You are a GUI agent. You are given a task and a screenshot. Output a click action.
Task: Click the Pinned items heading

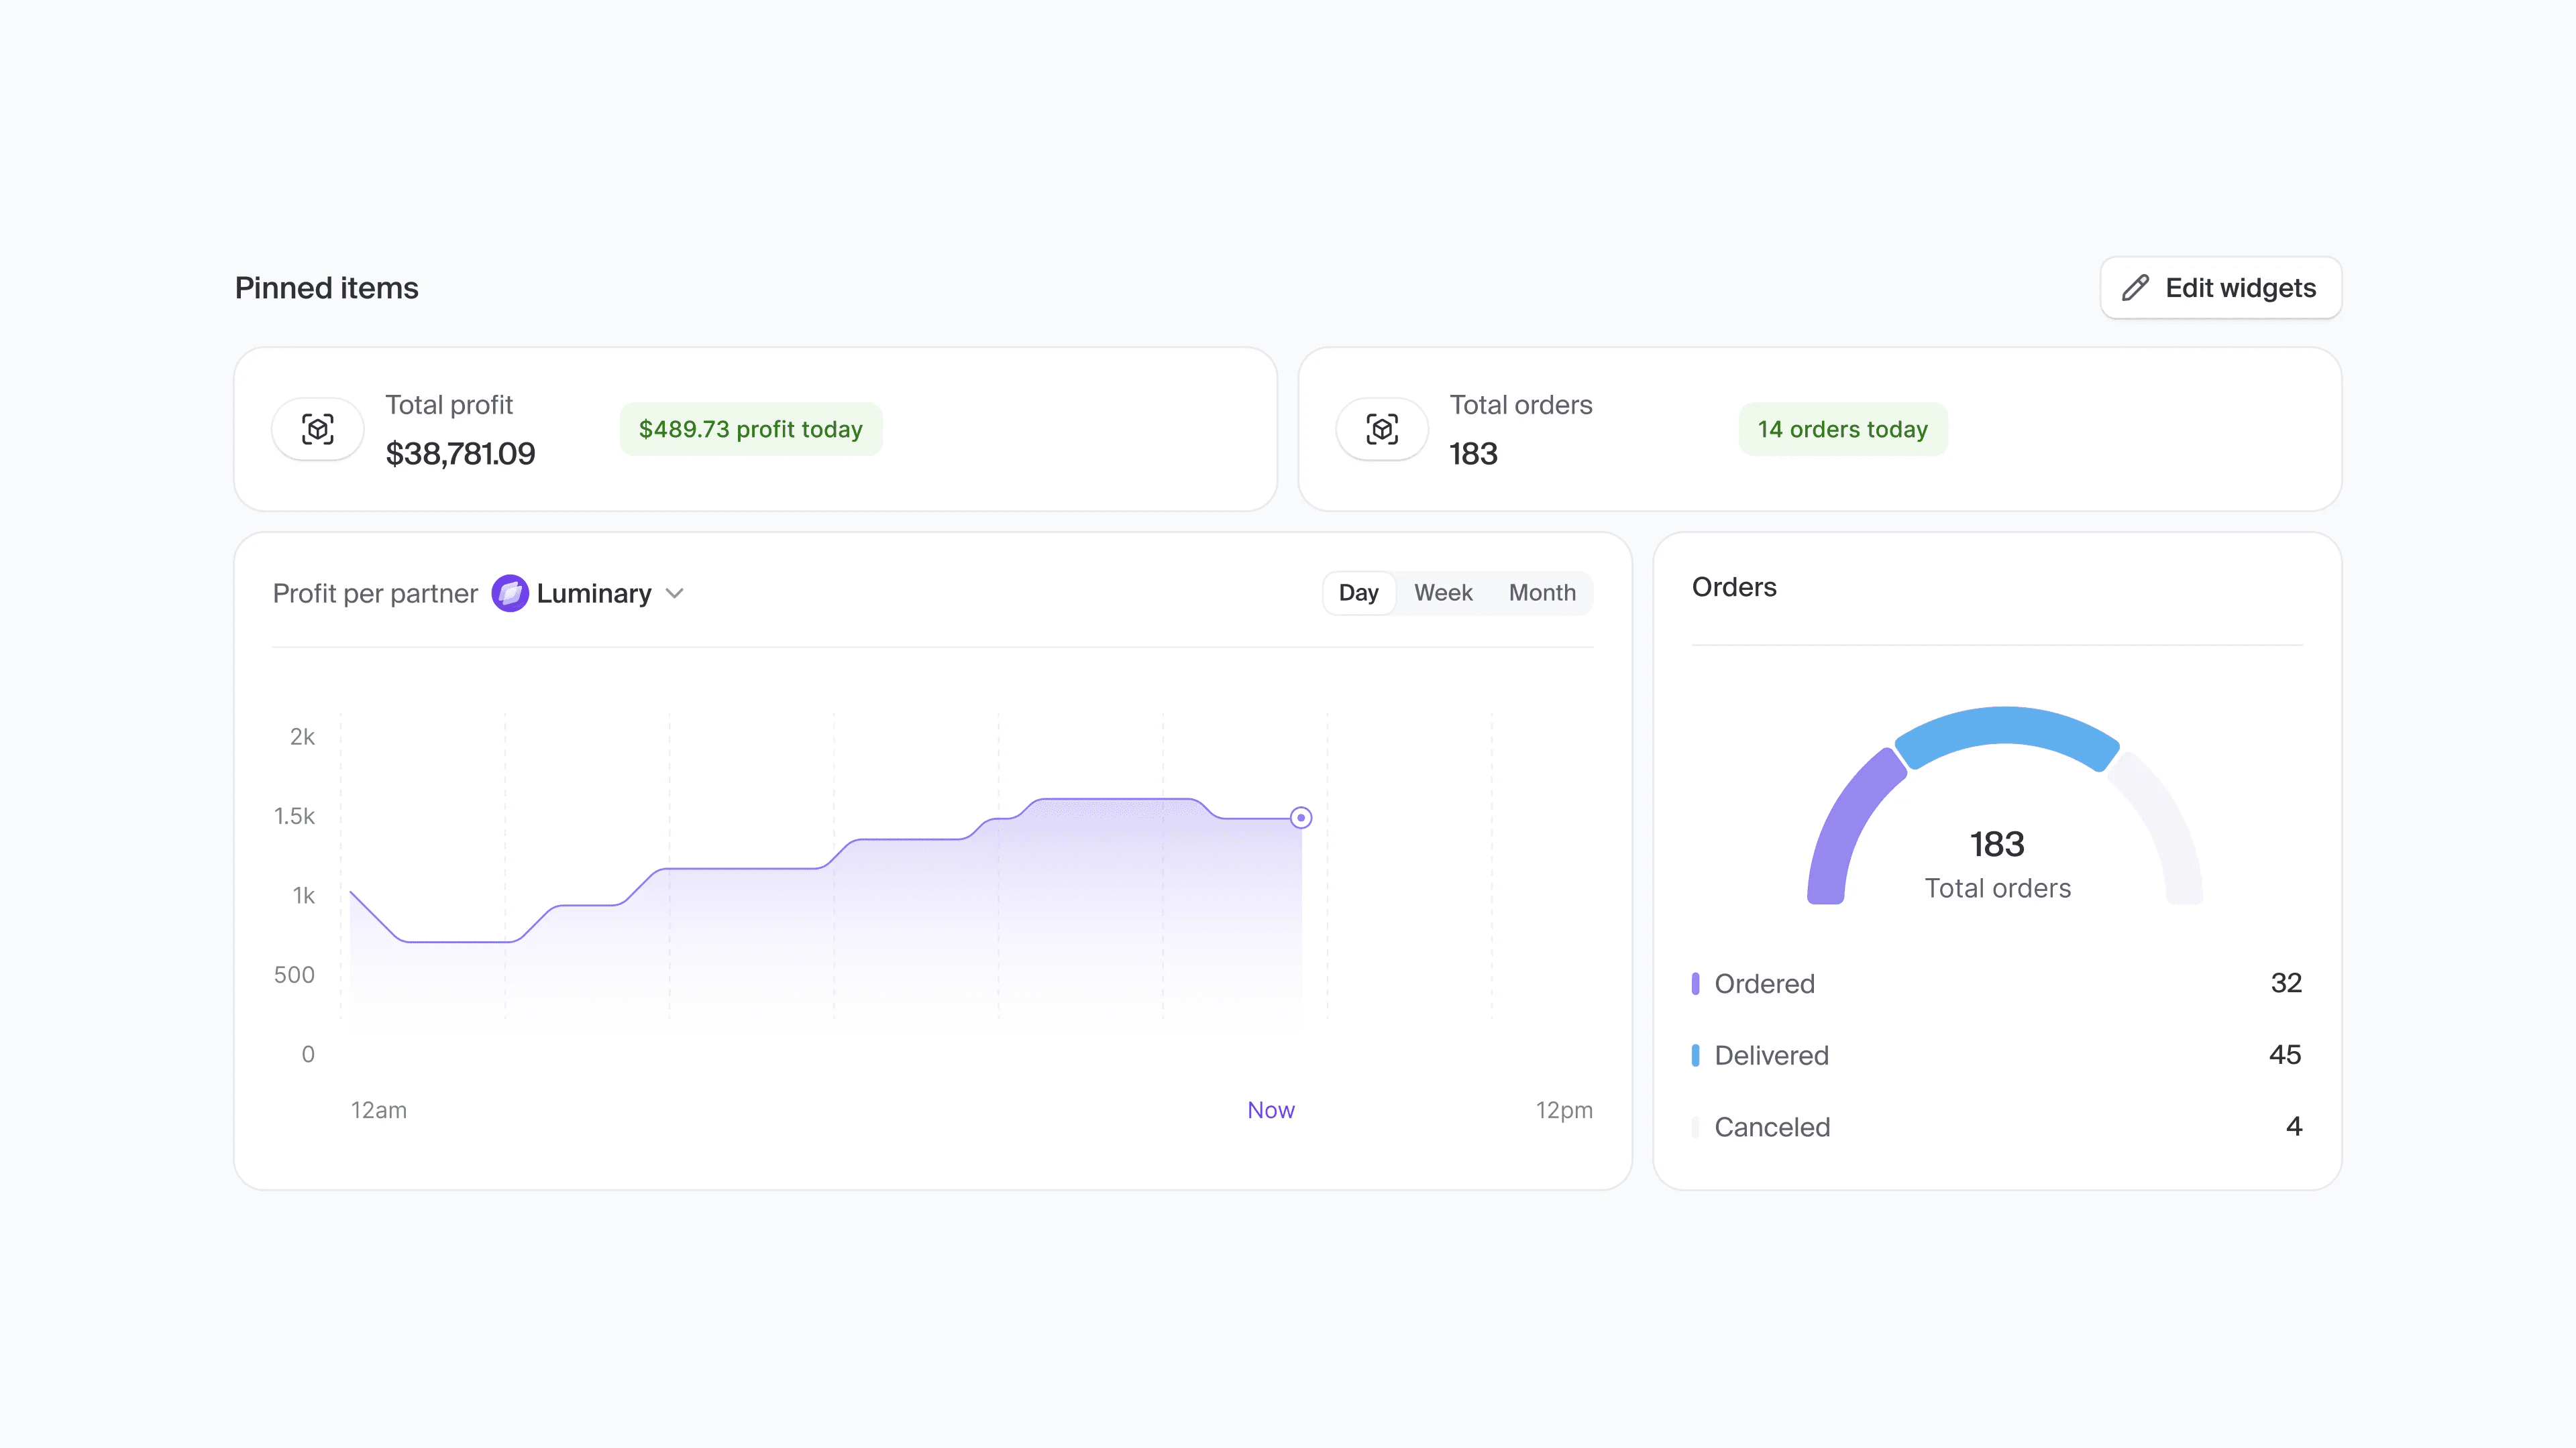(x=327, y=288)
